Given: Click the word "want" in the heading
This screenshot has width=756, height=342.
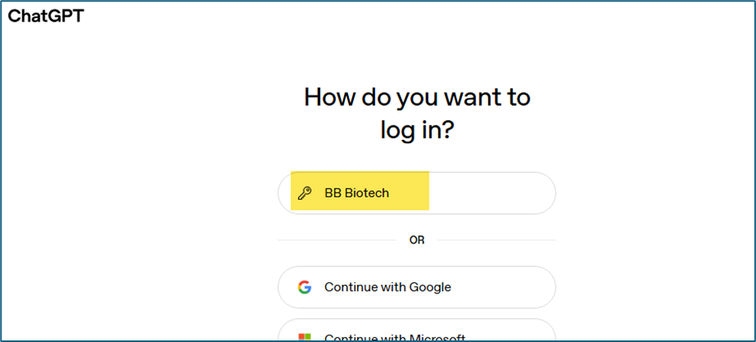Looking at the screenshot, I should pos(464,97).
